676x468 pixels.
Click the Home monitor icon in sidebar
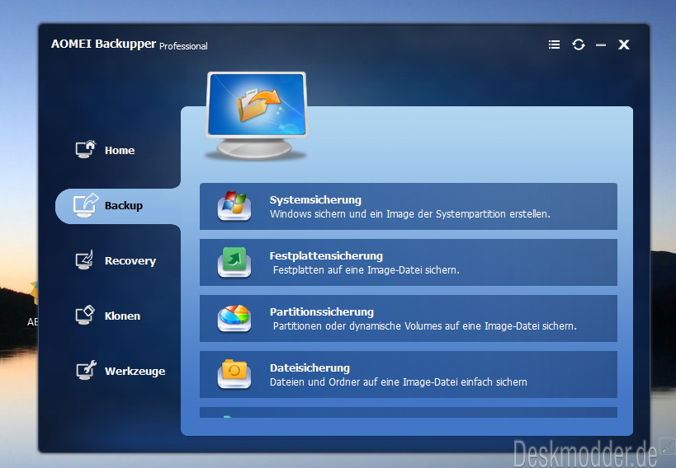pos(85,149)
